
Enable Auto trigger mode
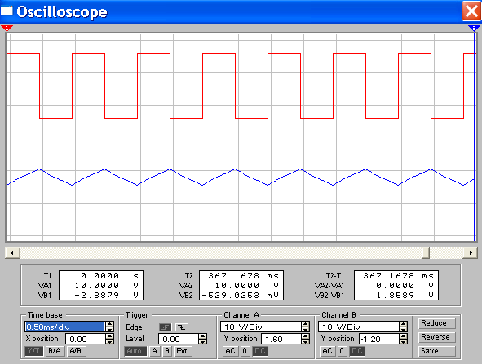coord(135,351)
